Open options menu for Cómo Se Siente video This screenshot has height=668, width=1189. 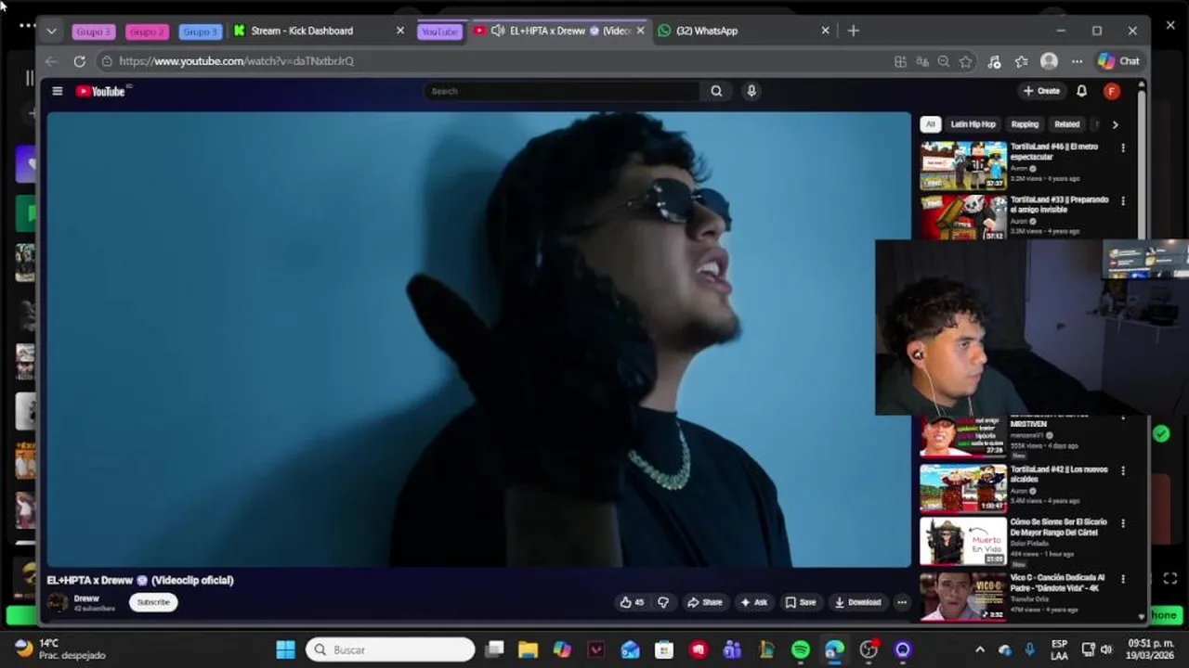point(1123,523)
